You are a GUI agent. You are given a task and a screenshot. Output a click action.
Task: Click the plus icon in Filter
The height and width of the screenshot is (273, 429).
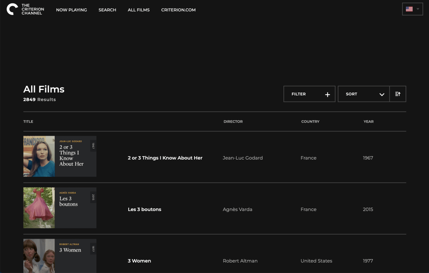(x=328, y=95)
